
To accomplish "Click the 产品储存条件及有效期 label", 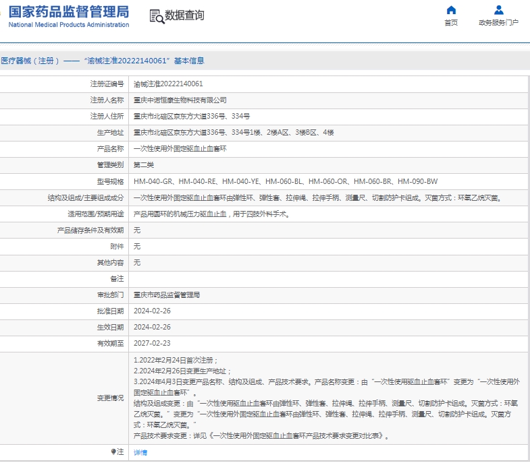I will pos(90,230).
